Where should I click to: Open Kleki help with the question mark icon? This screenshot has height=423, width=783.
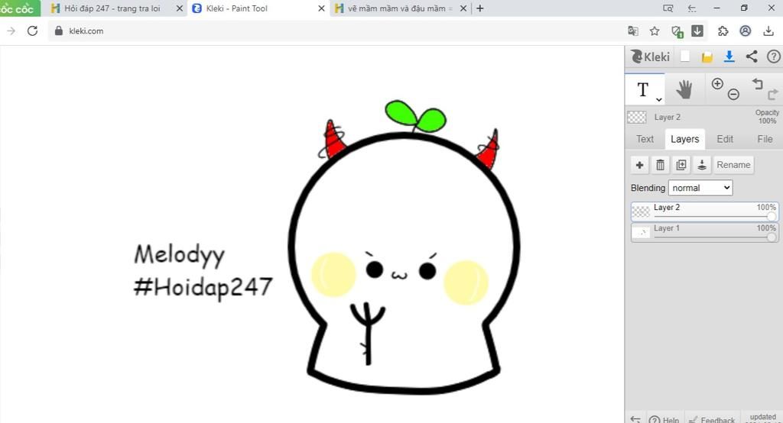pos(774,57)
